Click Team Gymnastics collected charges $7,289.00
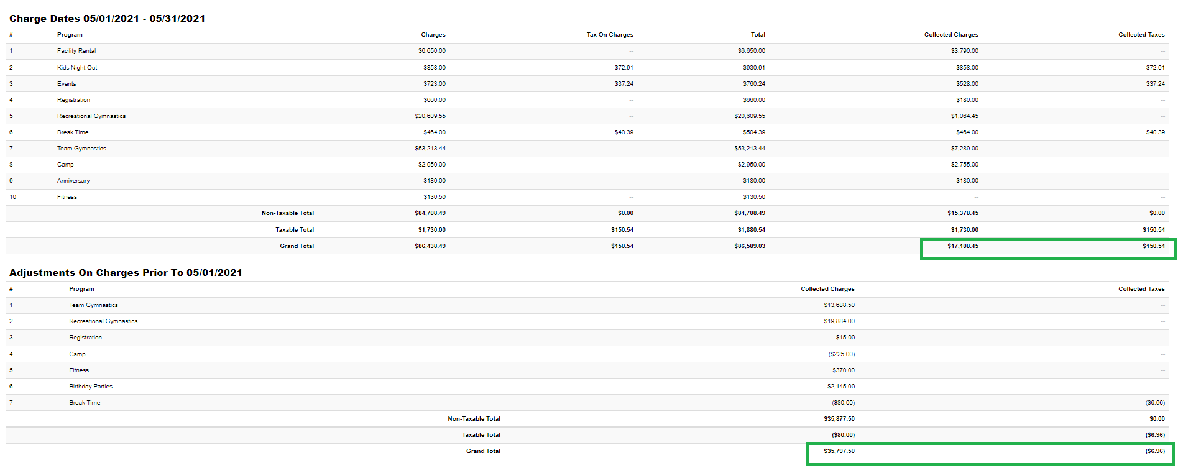The height and width of the screenshot is (473, 1178). click(964, 149)
